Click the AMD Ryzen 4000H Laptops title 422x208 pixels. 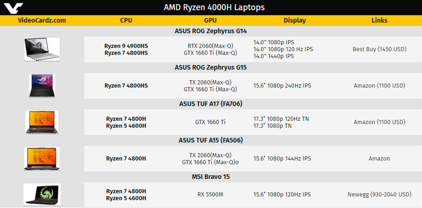[214, 7]
